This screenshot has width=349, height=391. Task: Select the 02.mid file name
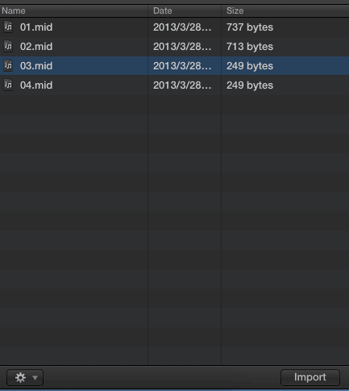click(x=36, y=47)
